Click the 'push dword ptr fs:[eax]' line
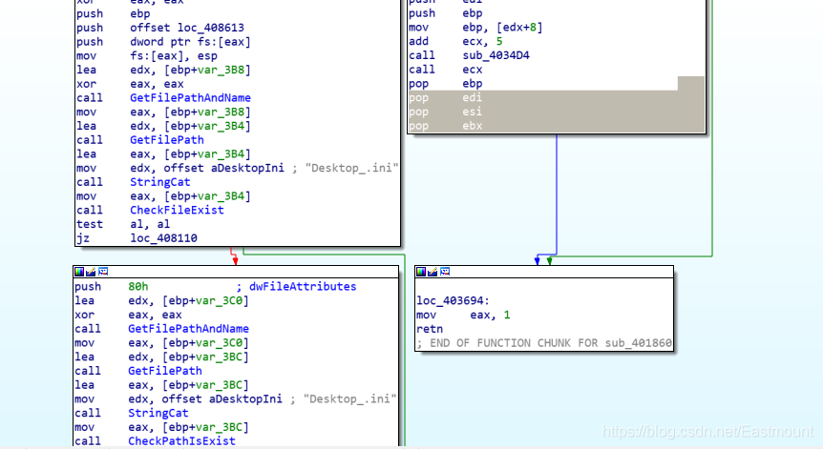 coord(163,42)
